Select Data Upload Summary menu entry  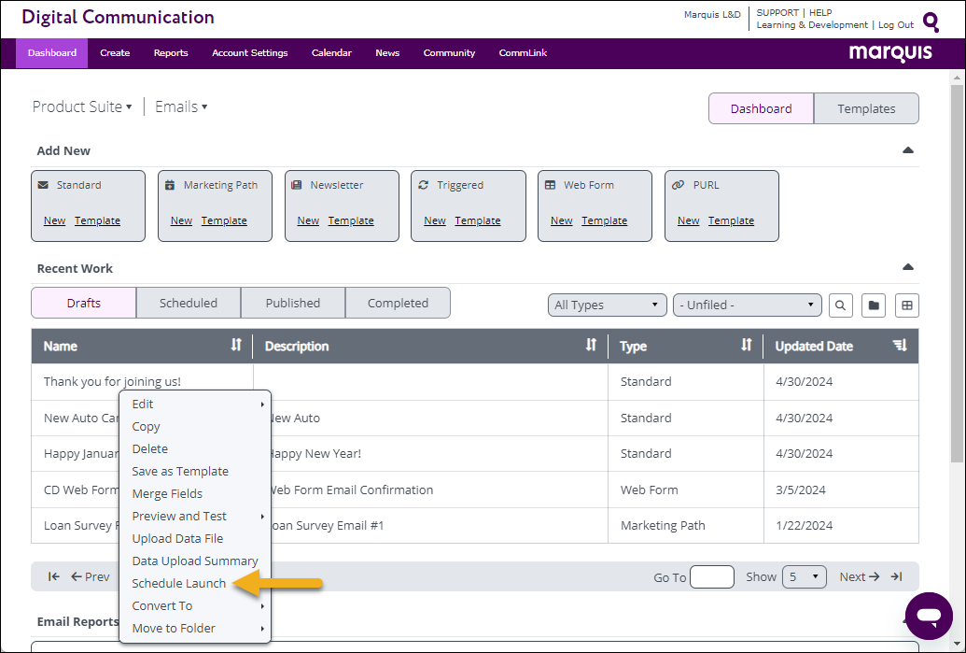(x=195, y=561)
